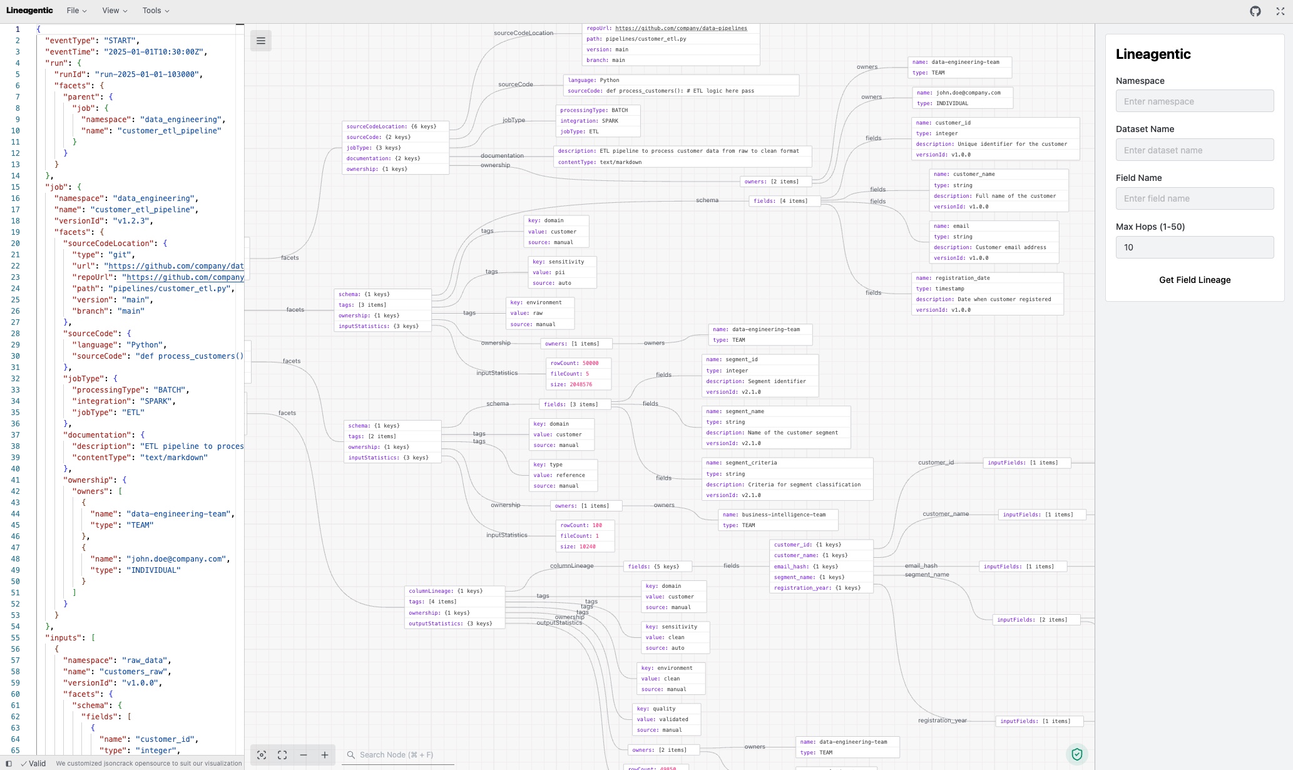Zoom in using the plus icon

click(x=325, y=755)
